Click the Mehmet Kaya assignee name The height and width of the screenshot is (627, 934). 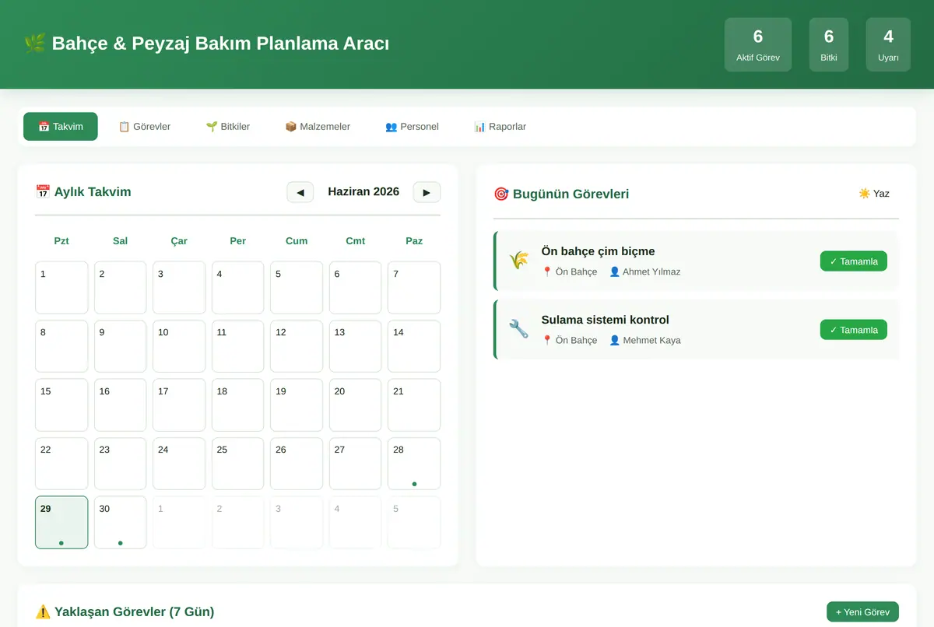[x=652, y=340]
